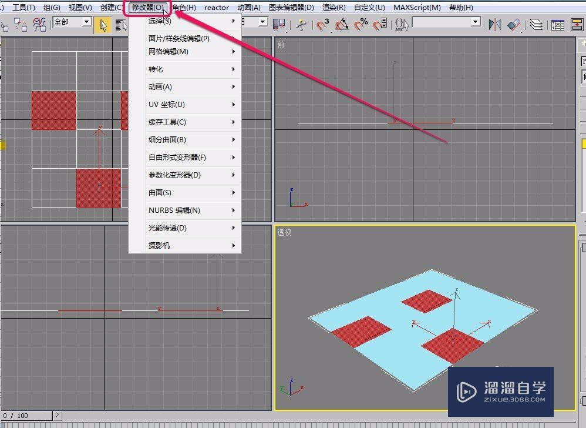Click the Mirror tool icon
The height and width of the screenshot is (428, 586).
(495, 25)
